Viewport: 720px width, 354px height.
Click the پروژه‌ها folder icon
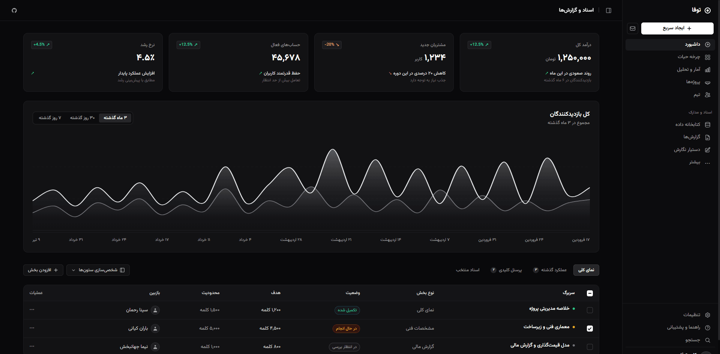(708, 82)
